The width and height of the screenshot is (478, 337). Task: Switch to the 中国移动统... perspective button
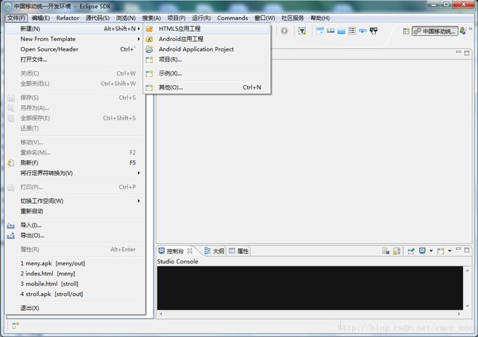(x=435, y=31)
